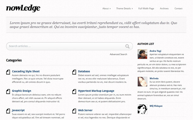193x120 pixels.
Task: Expand the About menu
Action: (x=107, y=8)
